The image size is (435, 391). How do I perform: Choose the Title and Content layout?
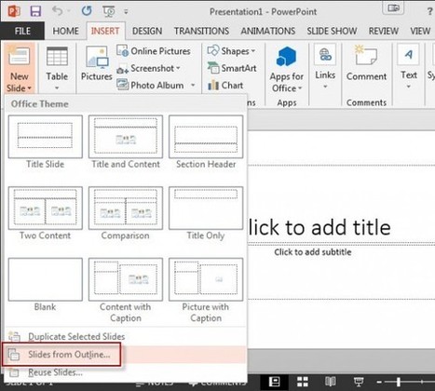(126, 137)
